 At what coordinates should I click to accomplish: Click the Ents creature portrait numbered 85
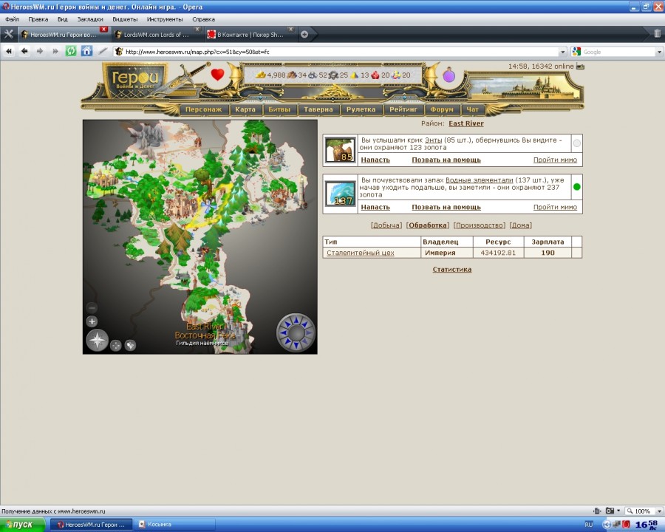(x=340, y=149)
